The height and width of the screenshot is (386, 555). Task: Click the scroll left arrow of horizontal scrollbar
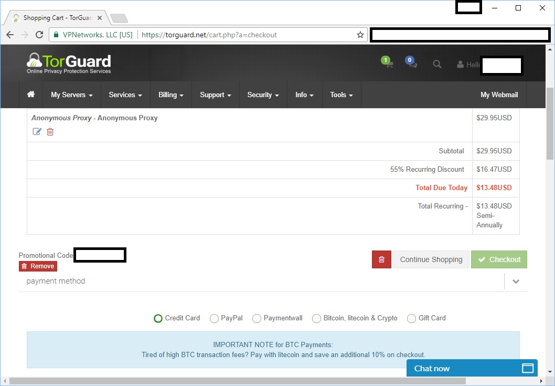click(5, 381)
